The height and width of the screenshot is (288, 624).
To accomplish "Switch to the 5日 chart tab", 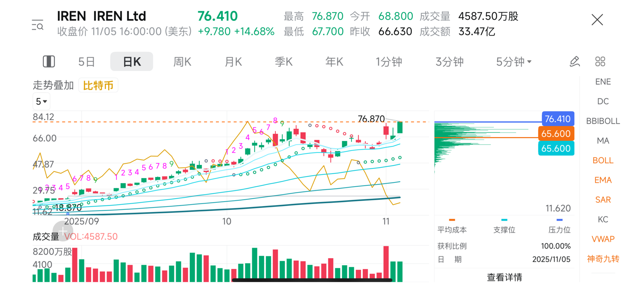I will pos(87,62).
